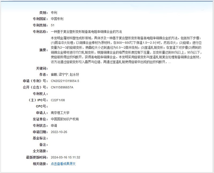Click application number CN202211319054.5

pyautogui.click(x=65, y=81)
